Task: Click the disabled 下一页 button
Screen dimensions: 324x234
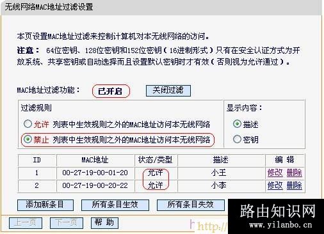Action: [67, 223]
